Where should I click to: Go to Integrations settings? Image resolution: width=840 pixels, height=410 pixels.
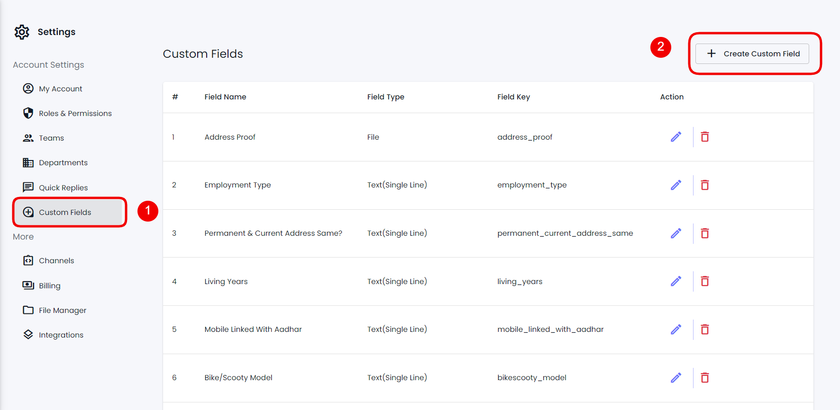(61, 335)
